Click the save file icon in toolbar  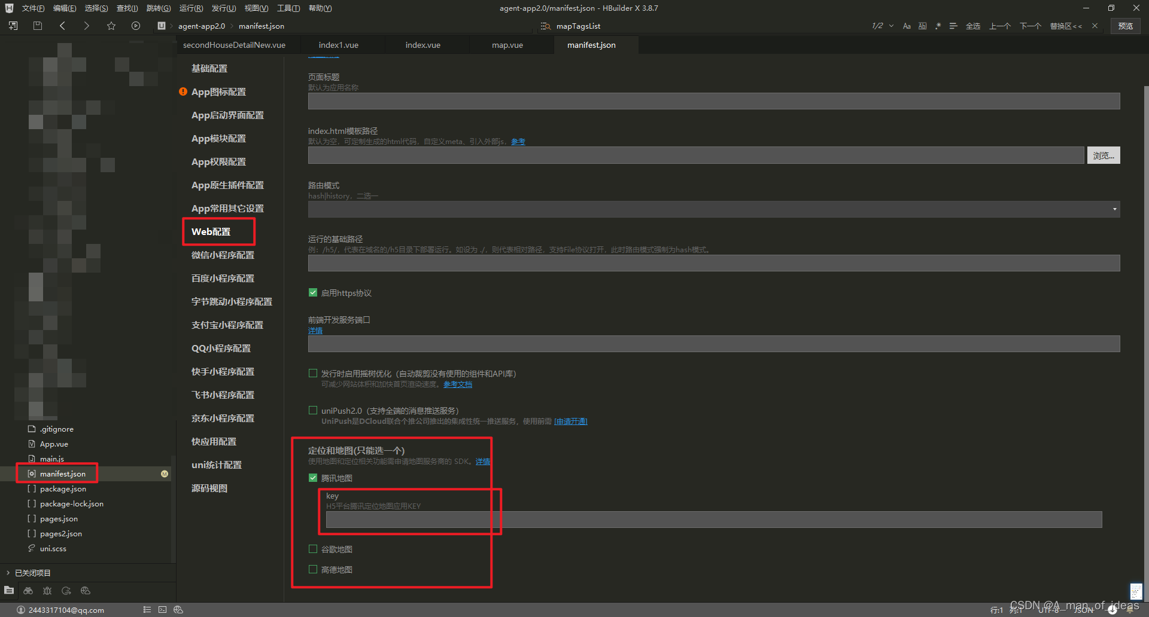37,26
